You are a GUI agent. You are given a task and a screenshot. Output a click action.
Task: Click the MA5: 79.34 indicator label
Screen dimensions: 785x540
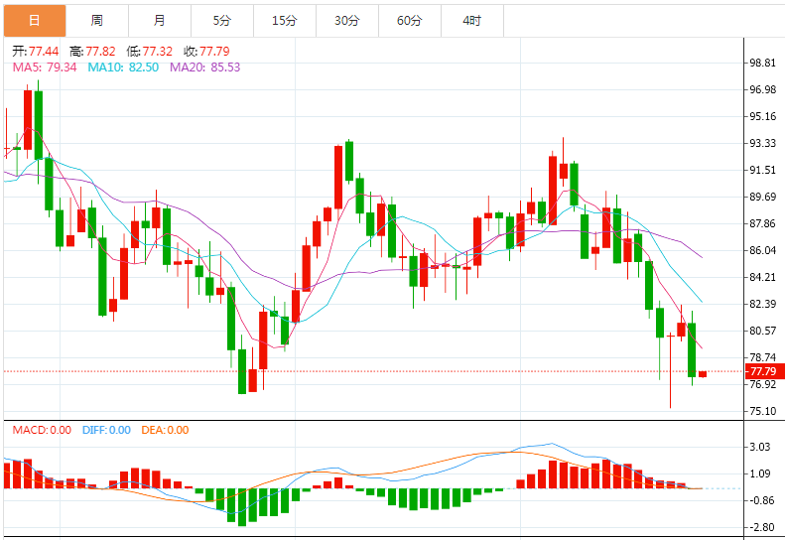pyautogui.click(x=45, y=67)
